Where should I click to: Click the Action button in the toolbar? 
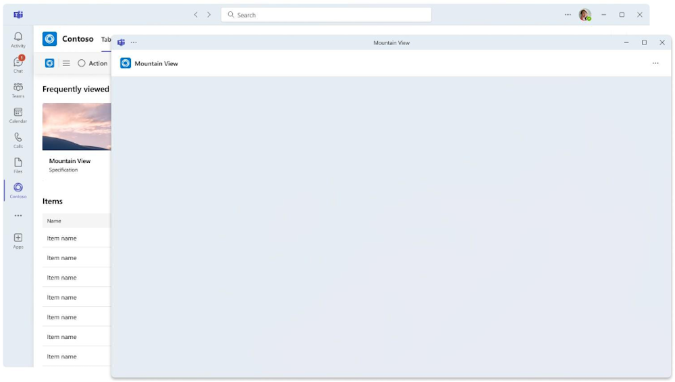coord(92,63)
